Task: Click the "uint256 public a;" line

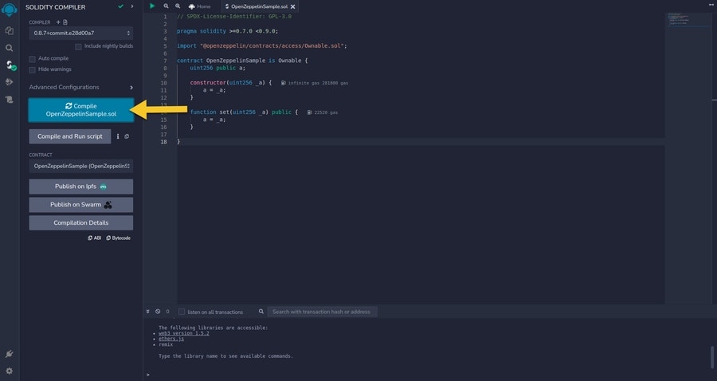Action: 217,68
